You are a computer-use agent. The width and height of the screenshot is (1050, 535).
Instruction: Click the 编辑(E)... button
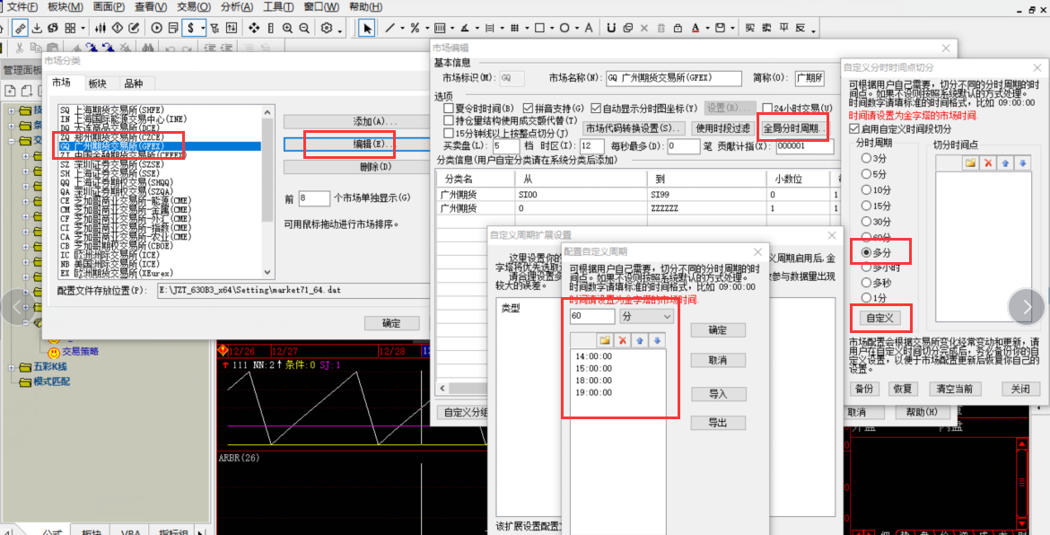click(x=350, y=145)
